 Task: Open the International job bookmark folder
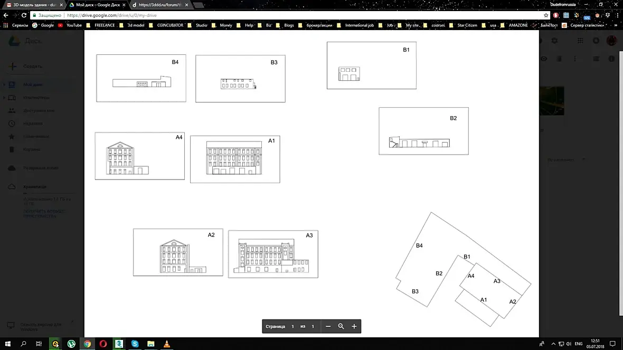coord(355,25)
